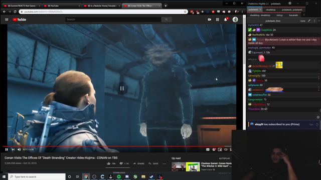
Task: Click the elvyy9 subscription notification
Action: 283,124
